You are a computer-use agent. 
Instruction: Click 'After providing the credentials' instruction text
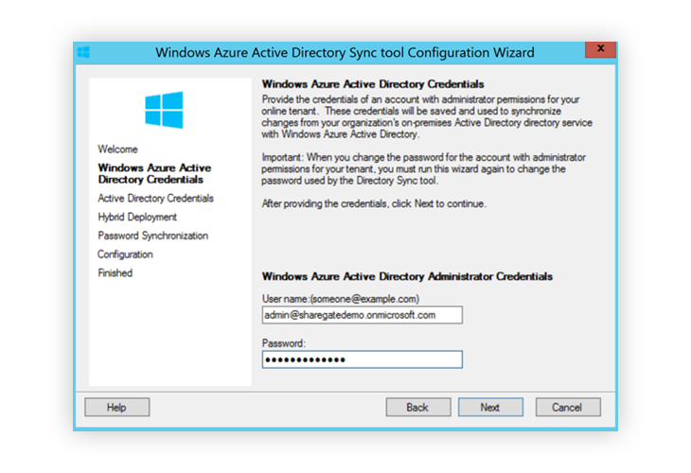tap(374, 203)
